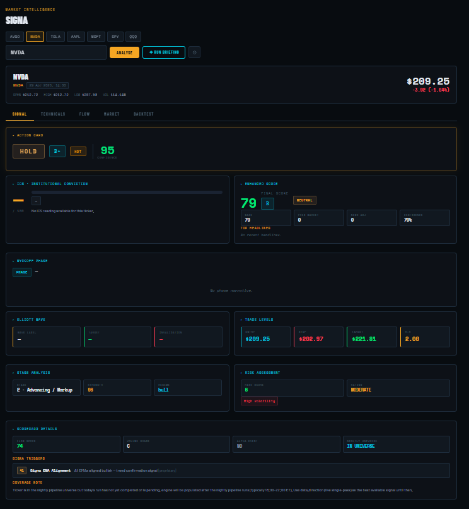Click the Run Briefing button
Viewport: 469px width, 509px height.
(164, 52)
